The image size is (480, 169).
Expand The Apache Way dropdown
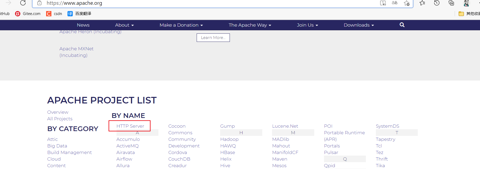point(250,25)
